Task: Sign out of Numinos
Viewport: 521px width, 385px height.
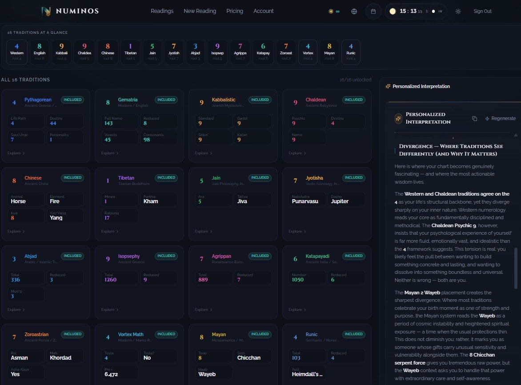Action: coord(482,11)
